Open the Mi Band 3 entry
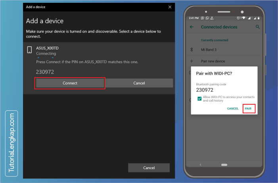 [x=224, y=50]
